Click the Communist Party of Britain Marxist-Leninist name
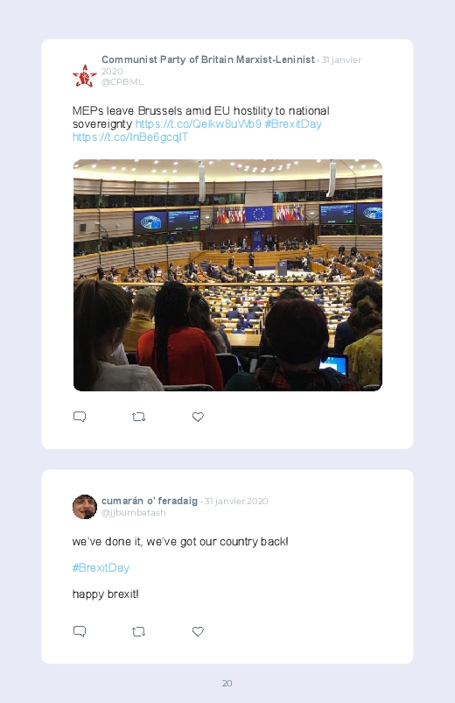The width and height of the screenshot is (455, 703). (x=208, y=60)
